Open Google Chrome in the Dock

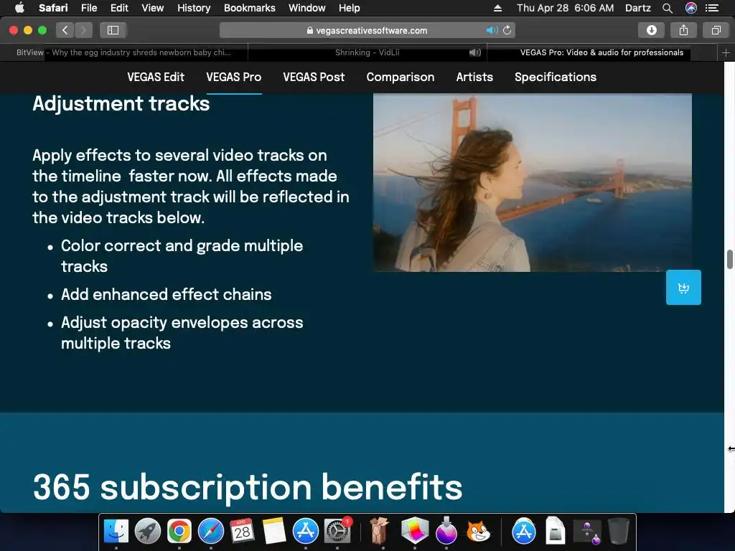coord(179,531)
